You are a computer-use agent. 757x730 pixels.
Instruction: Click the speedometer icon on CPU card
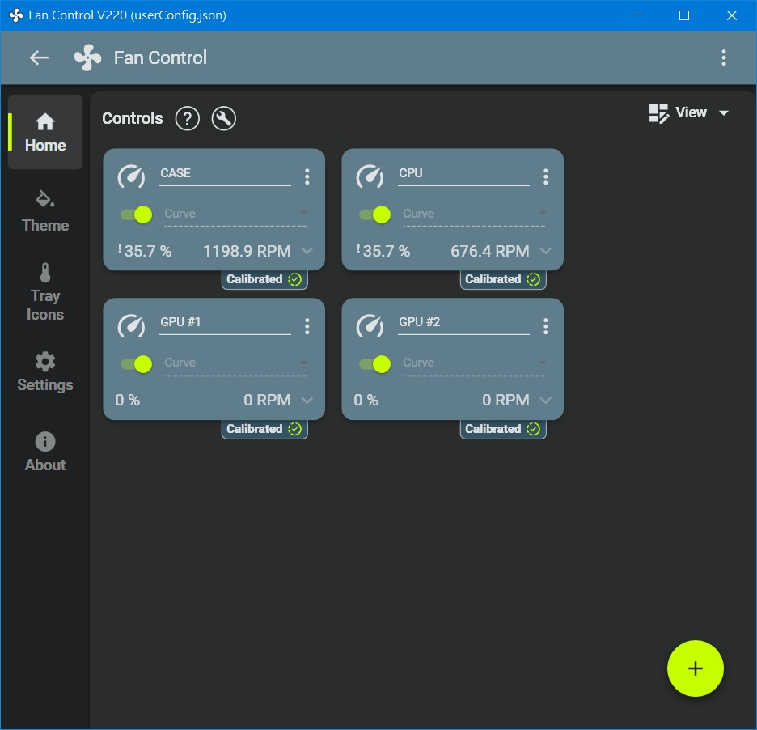tap(370, 176)
